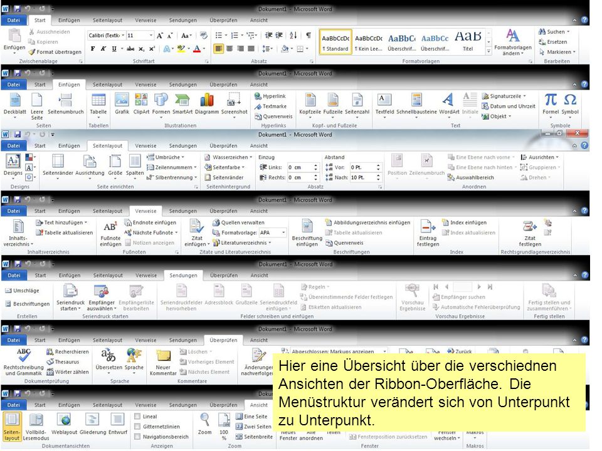
Task: Expand the Umbrüche dropdown
Action: click(x=182, y=157)
